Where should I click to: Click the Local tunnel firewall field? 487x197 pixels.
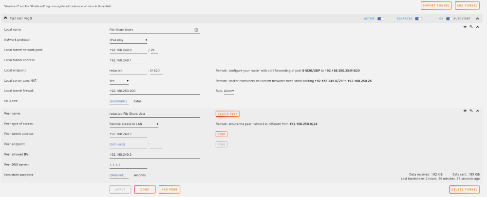click(154, 91)
